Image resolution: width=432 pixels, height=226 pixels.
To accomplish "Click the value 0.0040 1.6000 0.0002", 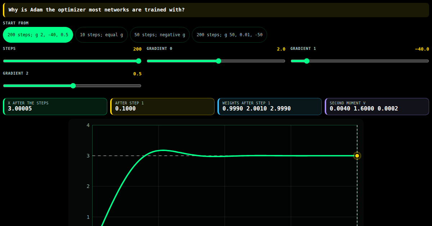I will click(x=364, y=109).
